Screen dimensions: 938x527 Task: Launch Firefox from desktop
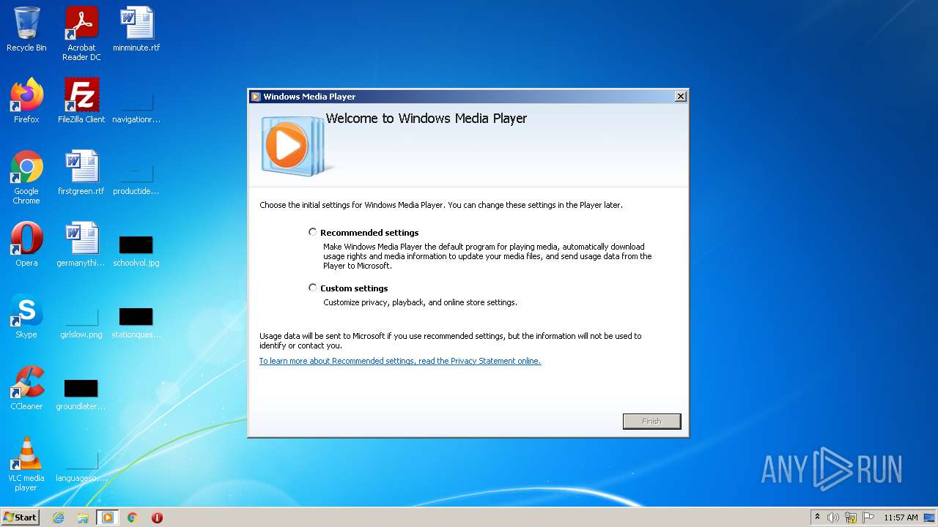click(x=26, y=100)
